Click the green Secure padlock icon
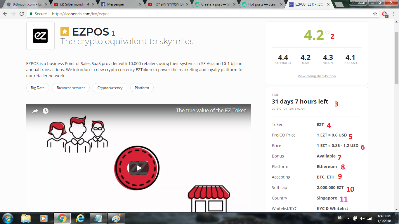 pos(31,14)
